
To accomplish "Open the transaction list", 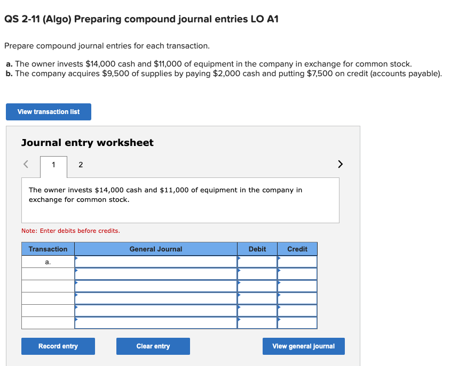I will pos(48,111).
